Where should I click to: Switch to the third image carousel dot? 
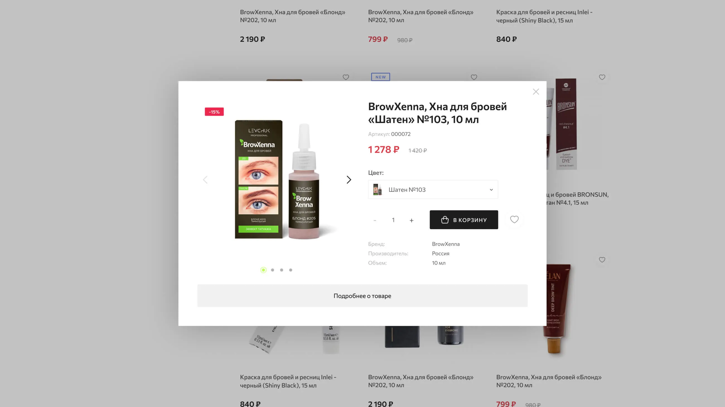[281, 270]
